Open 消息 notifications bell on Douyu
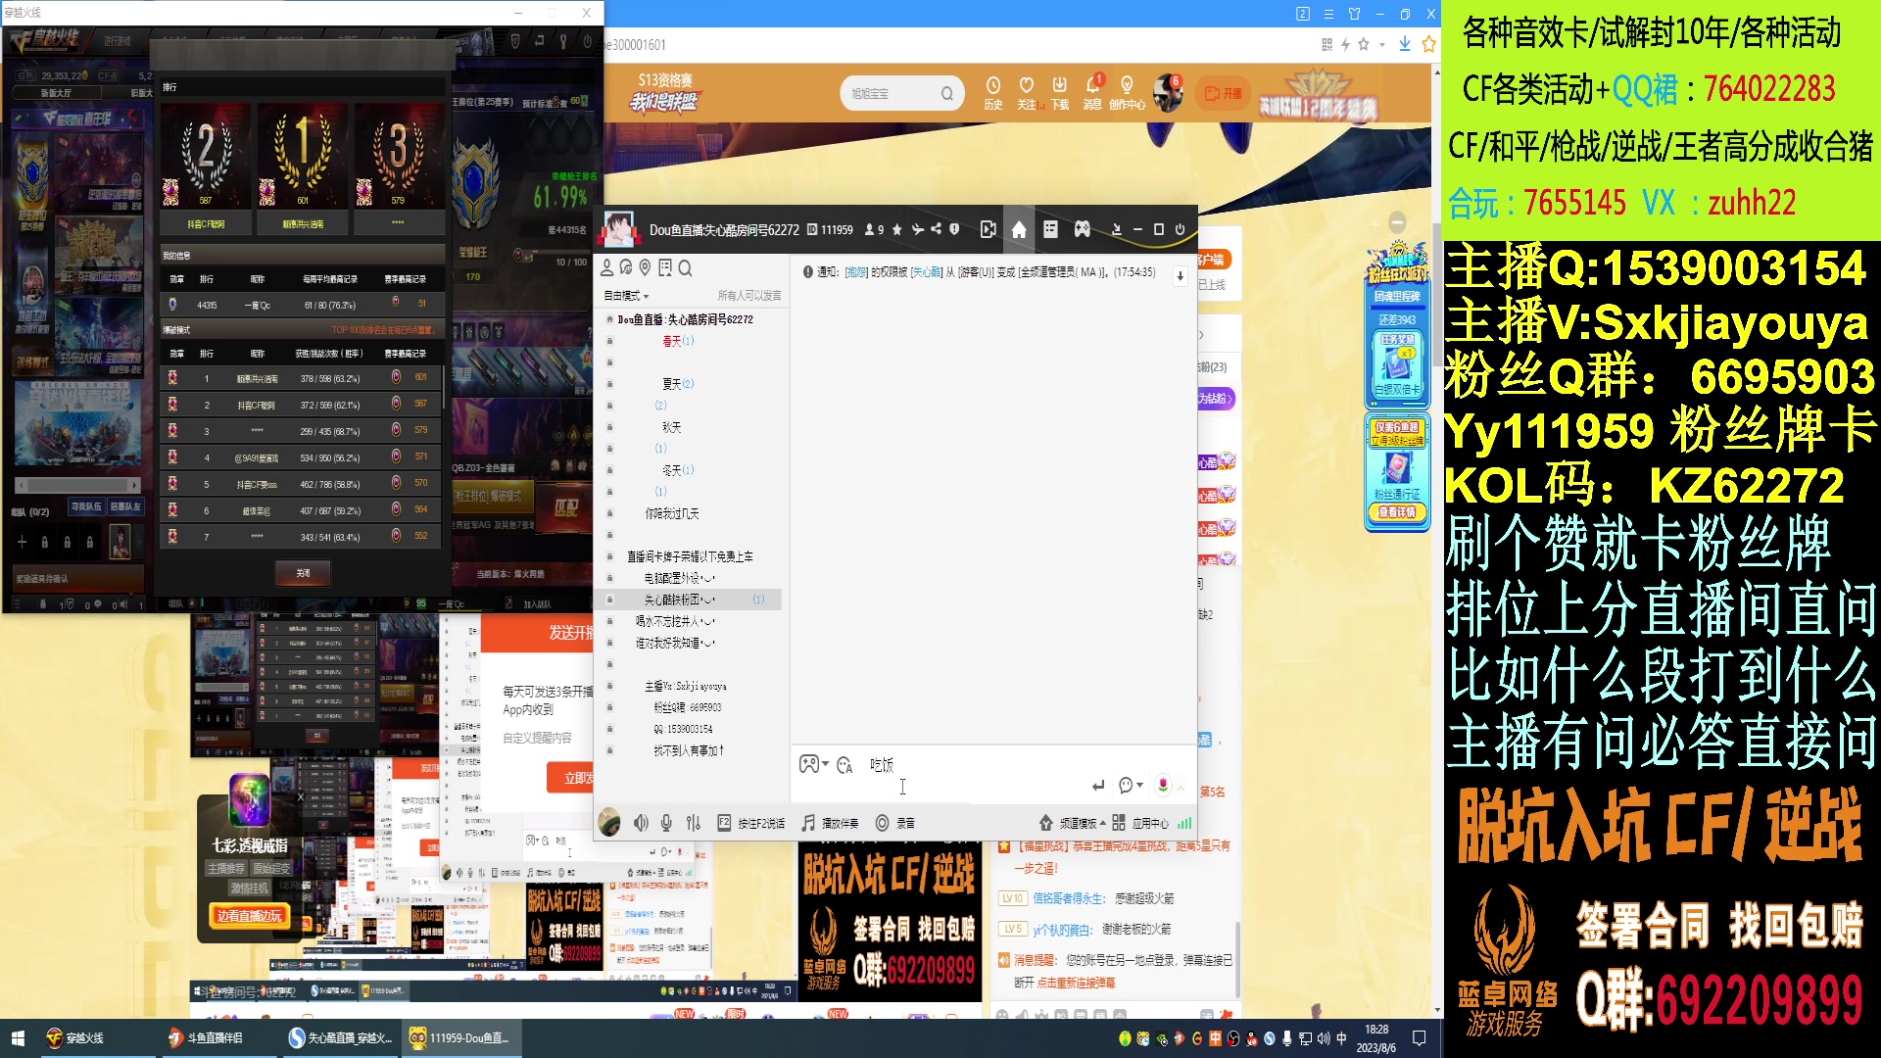Viewport: 1881px width, 1058px height. (x=1092, y=92)
